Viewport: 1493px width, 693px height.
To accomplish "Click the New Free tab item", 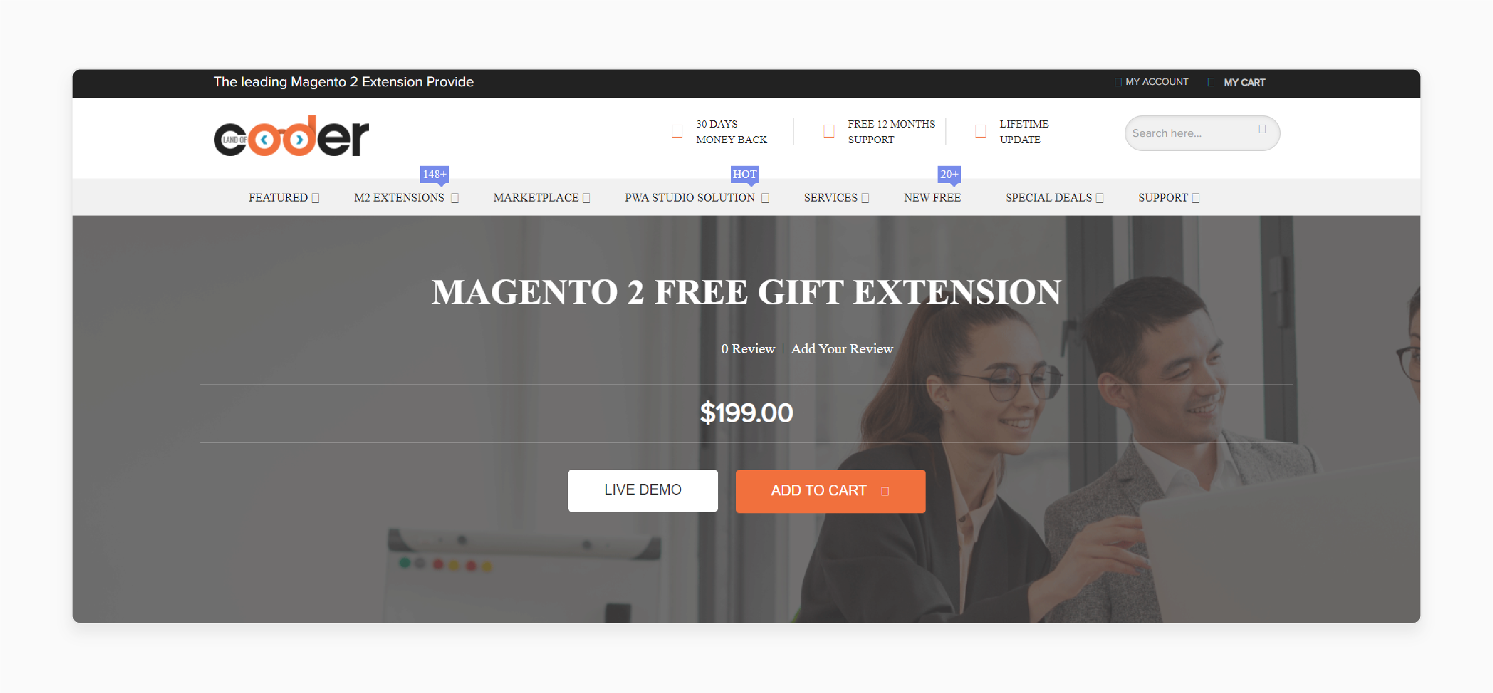I will coord(932,198).
